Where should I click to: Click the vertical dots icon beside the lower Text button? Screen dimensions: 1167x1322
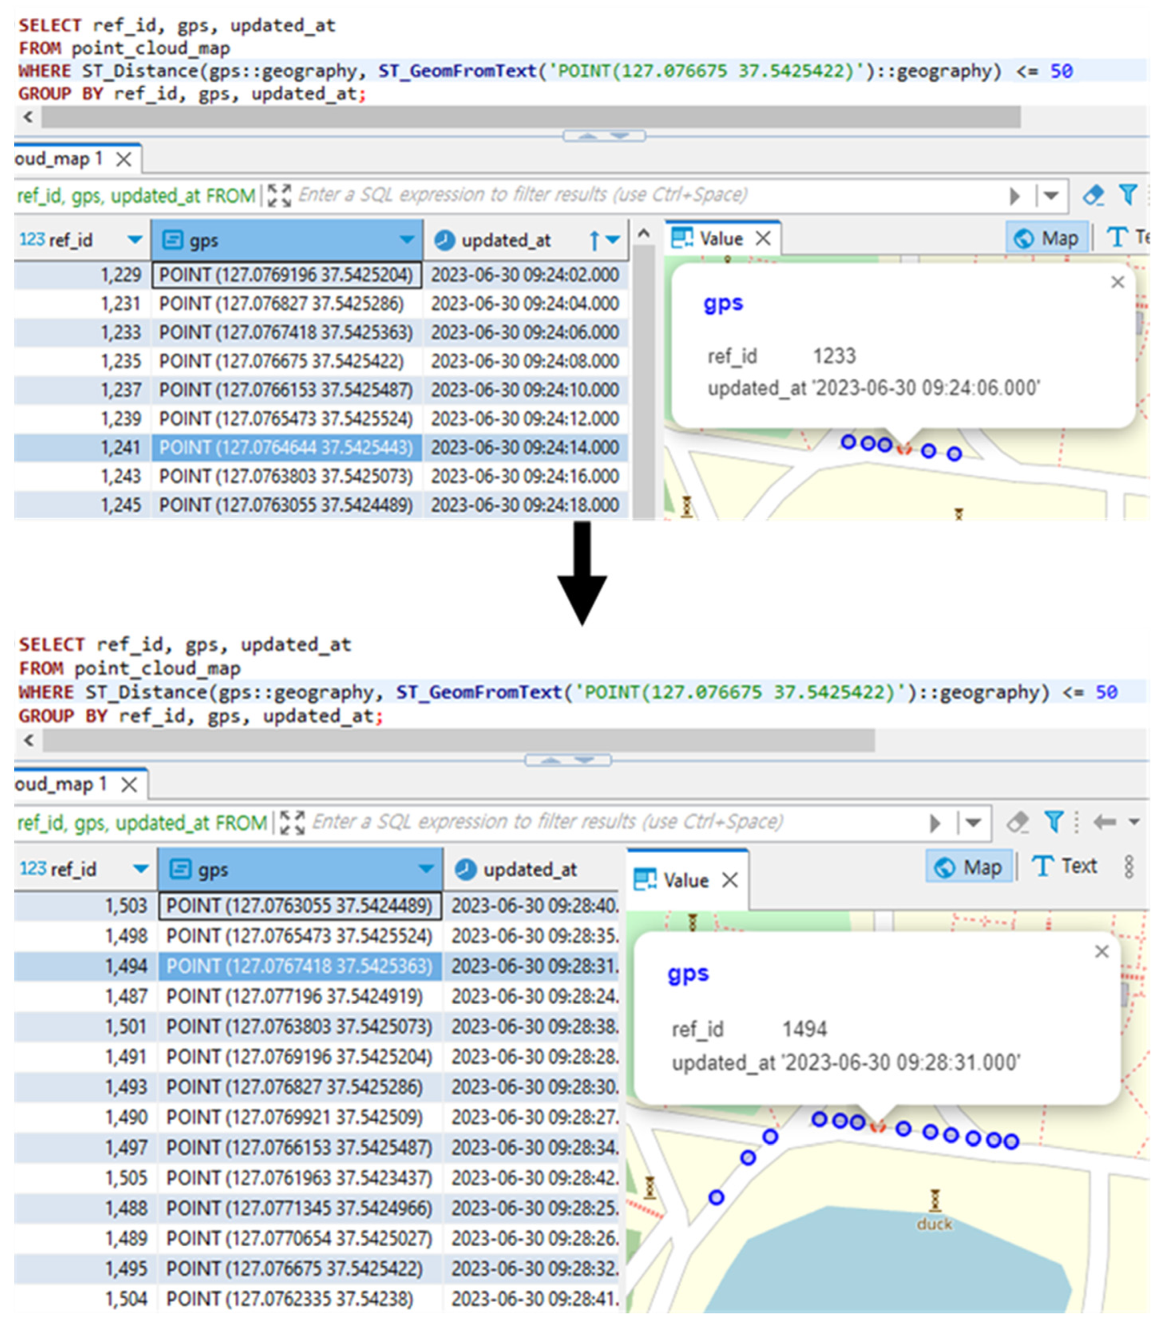pos(1129,867)
